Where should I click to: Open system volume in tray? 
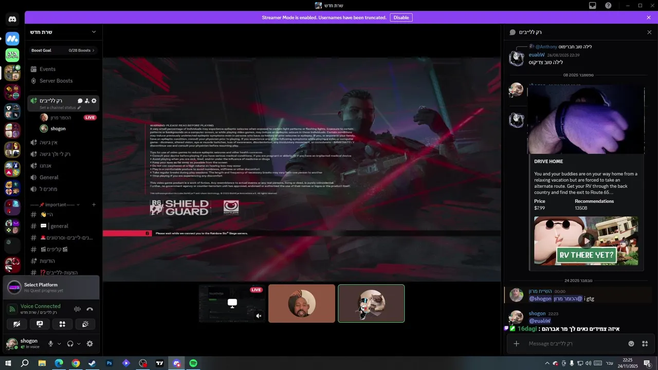588,363
